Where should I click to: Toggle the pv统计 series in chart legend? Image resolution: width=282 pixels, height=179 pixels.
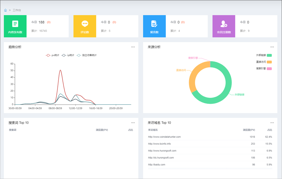pyautogui.click(x=53, y=55)
